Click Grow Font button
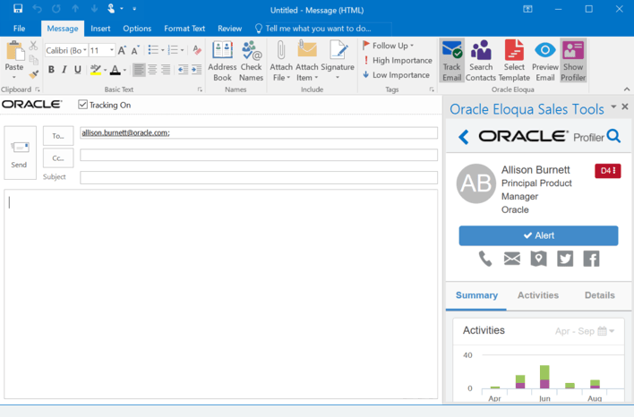This screenshot has width=634, height=417. pos(121,50)
